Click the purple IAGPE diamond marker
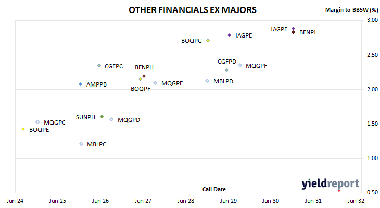The width and height of the screenshot is (380, 208). [229, 35]
